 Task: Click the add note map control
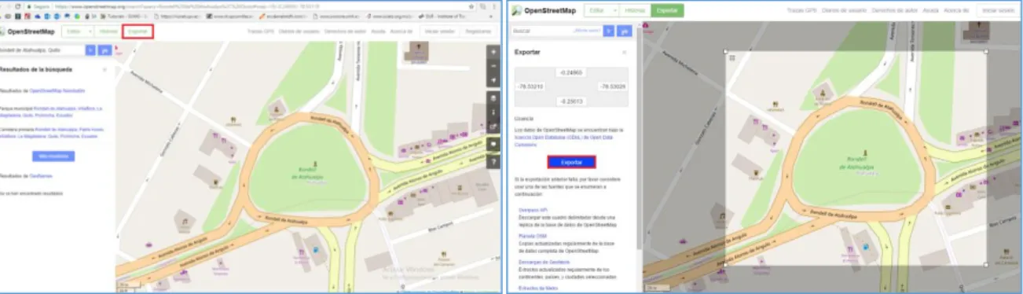pyautogui.click(x=493, y=145)
